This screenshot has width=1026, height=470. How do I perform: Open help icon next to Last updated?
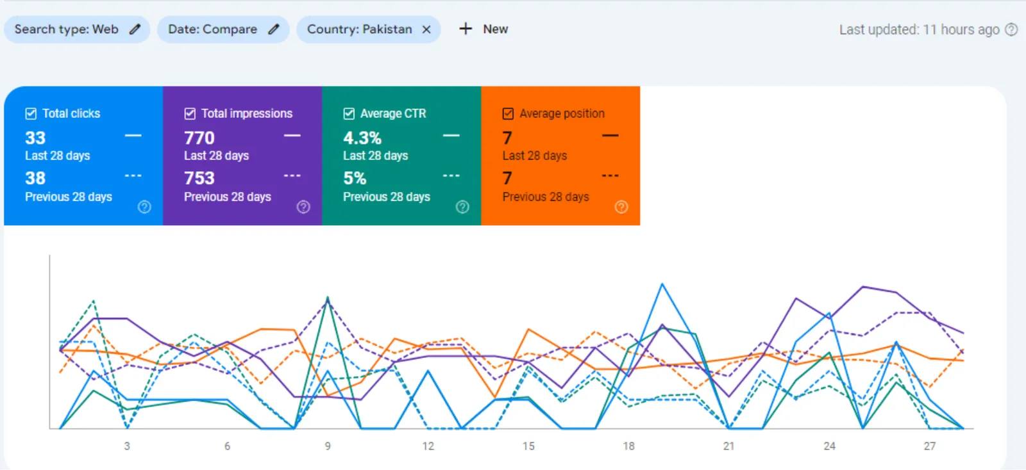tap(1011, 29)
